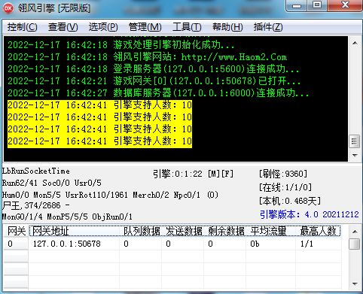Click the last yellow 引擎支持人数: 10 log line

[x=99, y=141]
